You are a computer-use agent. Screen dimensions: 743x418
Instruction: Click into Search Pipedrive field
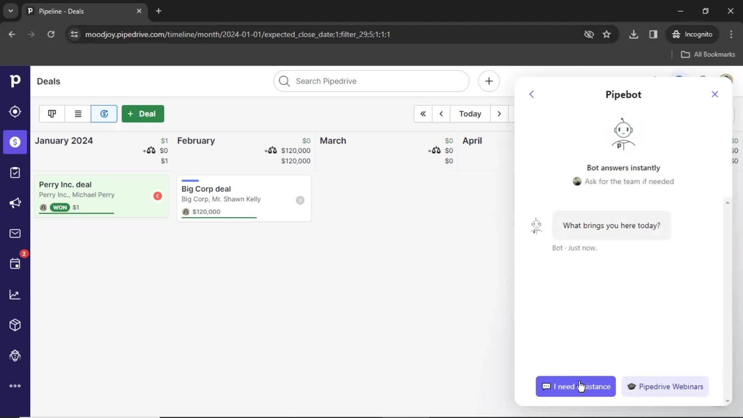point(371,81)
